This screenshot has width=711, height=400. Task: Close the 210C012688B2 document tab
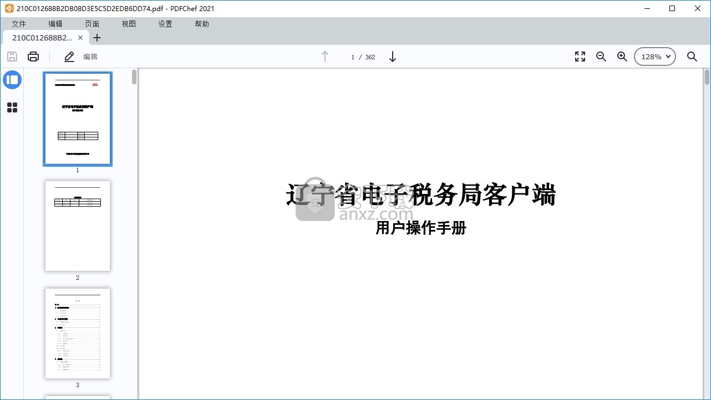pyautogui.click(x=80, y=38)
